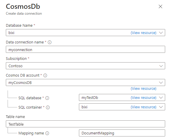Viewport: 171px width, 140px height.
Task: Click the SQL database info icon
Action: click(x=47, y=98)
